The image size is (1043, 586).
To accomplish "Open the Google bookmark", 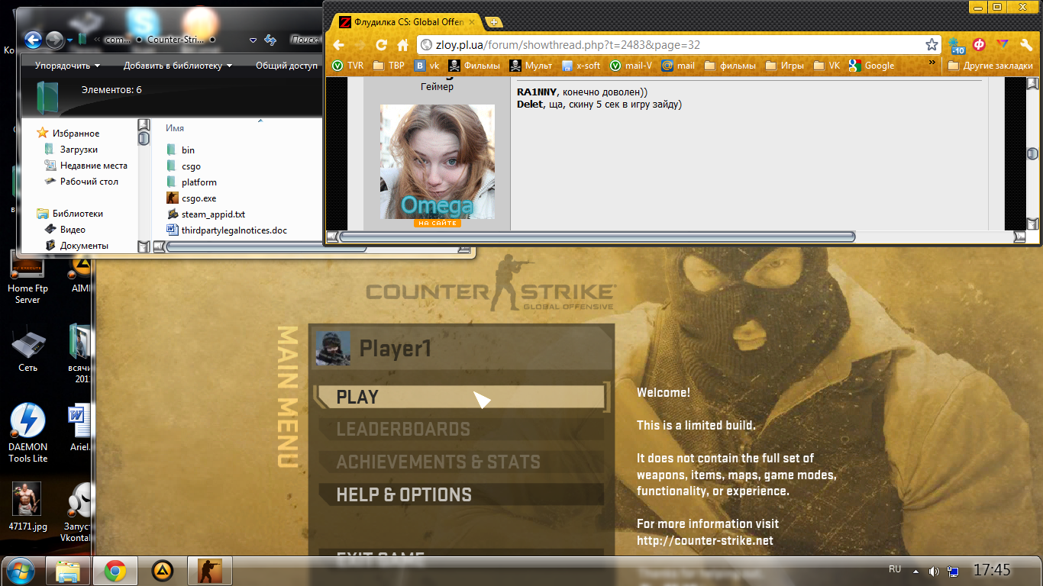I will [x=871, y=66].
